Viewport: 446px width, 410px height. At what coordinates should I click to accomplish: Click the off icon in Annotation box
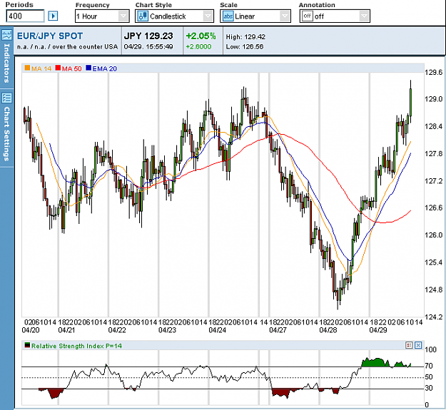pos(307,16)
